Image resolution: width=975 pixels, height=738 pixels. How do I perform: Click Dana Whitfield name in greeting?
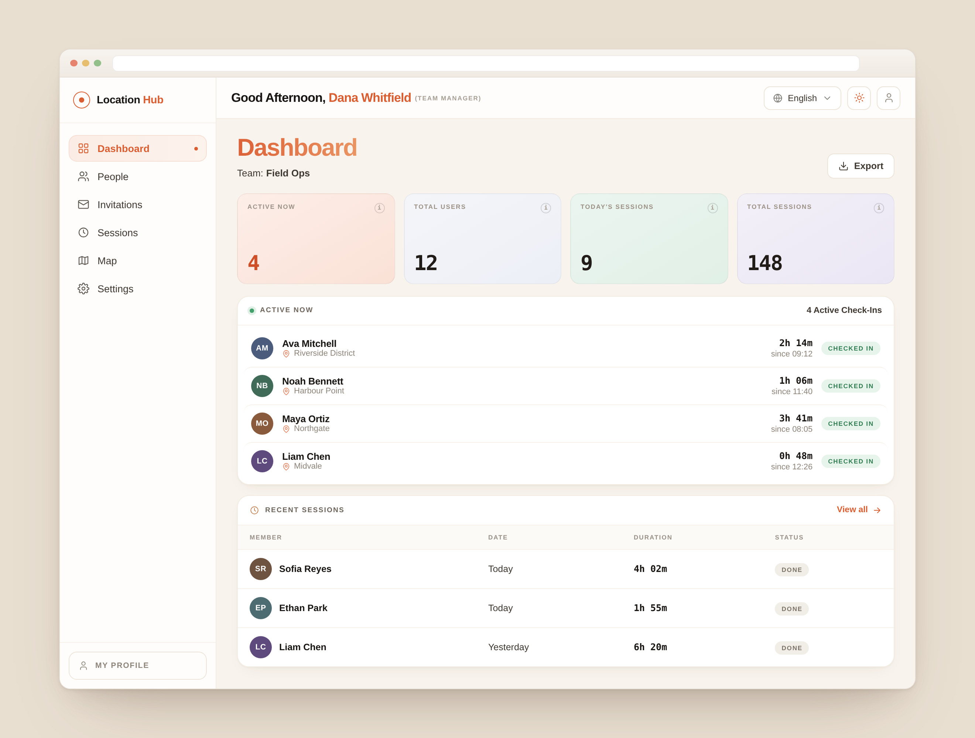[x=369, y=98]
